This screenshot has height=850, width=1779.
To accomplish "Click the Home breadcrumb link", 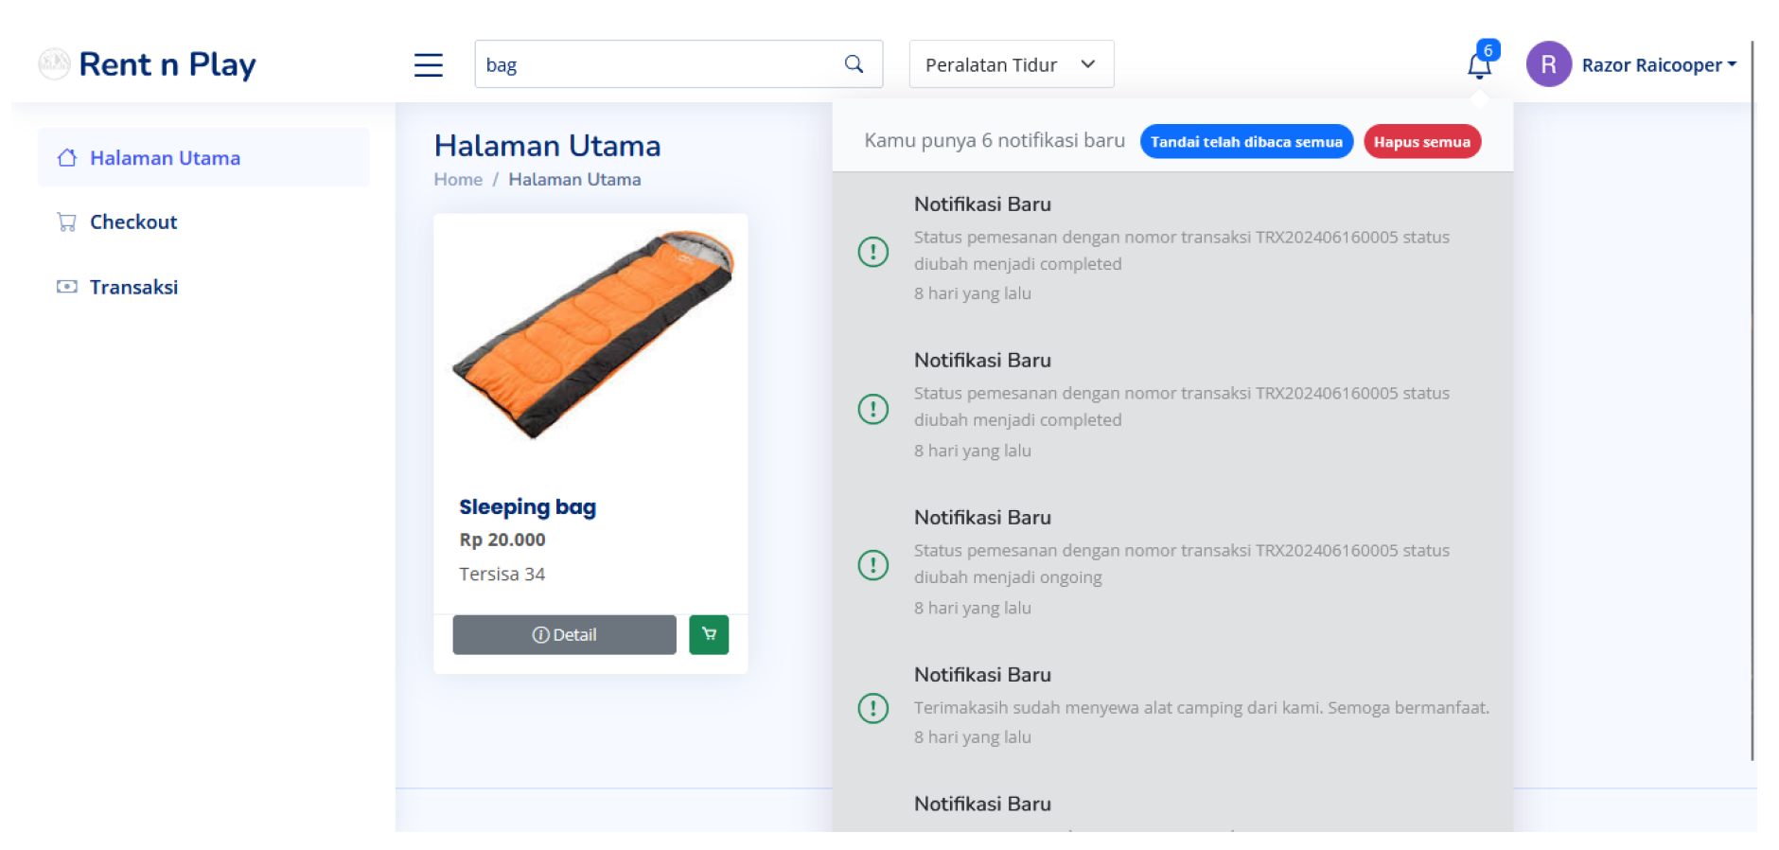I will (458, 180).
